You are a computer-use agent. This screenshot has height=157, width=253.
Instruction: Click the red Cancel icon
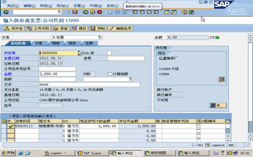click(x=100, y=12)
